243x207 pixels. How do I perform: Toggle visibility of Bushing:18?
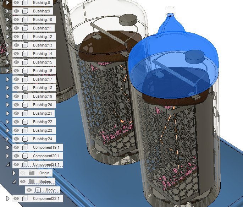(x=16, y=88)
